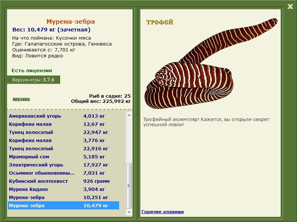Open the Горячие клавиши link
The width and height of the screenshot is (297, 222).
coord(163,212)
